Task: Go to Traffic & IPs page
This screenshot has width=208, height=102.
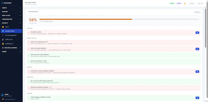Action: (x=11, y=40)
